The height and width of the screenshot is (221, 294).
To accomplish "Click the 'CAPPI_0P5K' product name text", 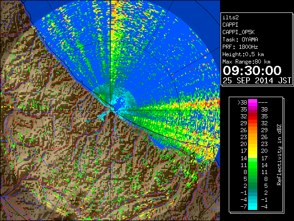I will (238, 32).
